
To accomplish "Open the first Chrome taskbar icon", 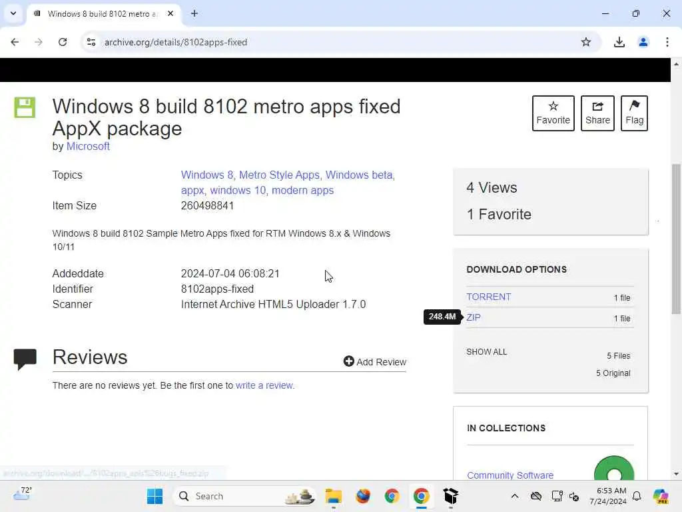I will (392, 496).
